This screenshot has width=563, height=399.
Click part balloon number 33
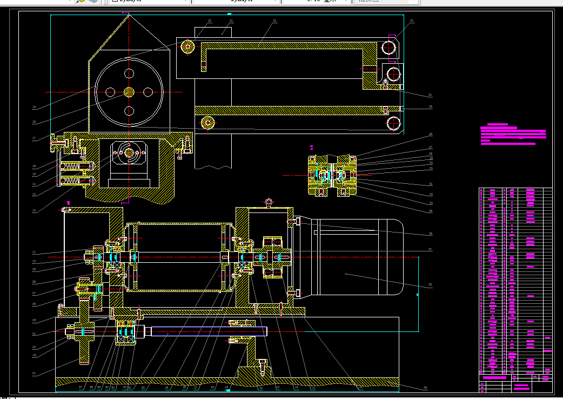[431, 194]
